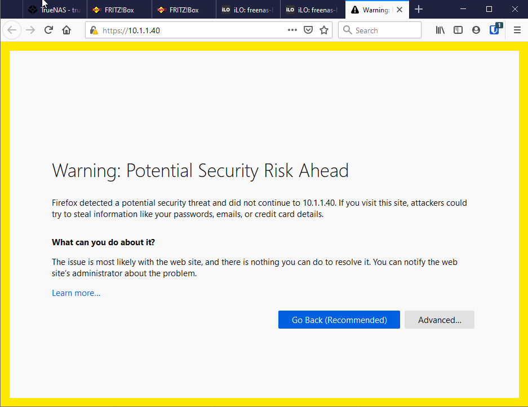Open the insecure connection lock icon info
The image size is (528, 407).
(x=94, y=30)
